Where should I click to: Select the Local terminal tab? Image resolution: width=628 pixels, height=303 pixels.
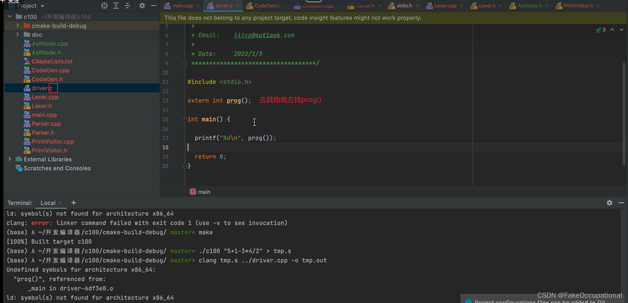coord(48,203)
